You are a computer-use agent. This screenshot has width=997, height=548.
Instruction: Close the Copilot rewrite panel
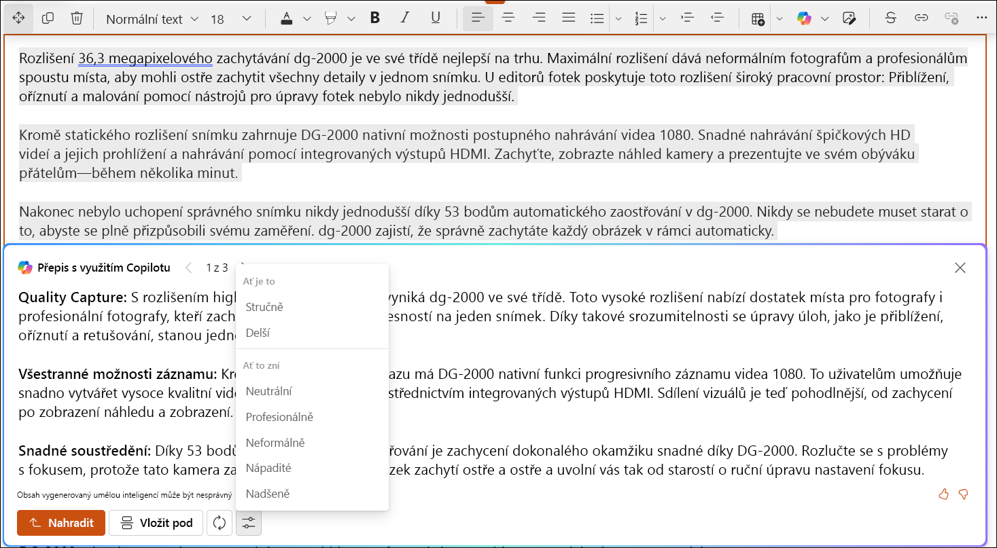click(960, 268)
